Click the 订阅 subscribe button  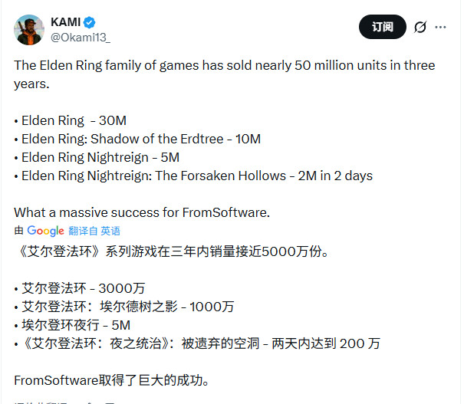click(383, 28)
